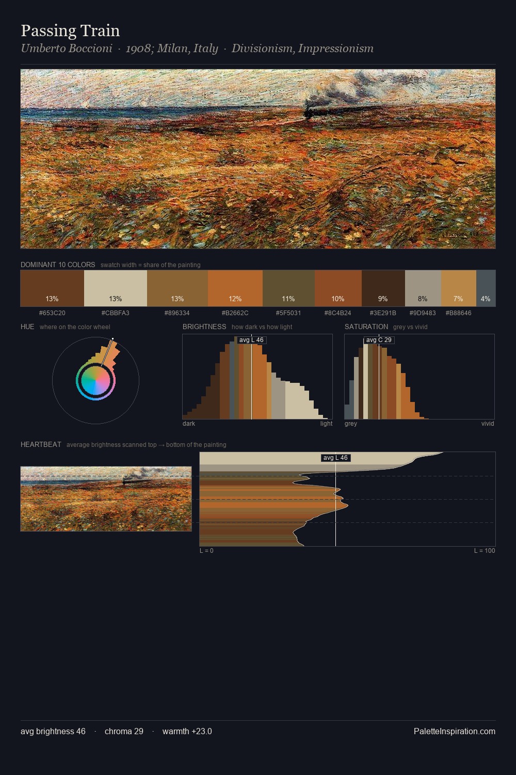516x775 pixels.
Task: Click the 'L = 100' axis label
Action: point(485,551)
